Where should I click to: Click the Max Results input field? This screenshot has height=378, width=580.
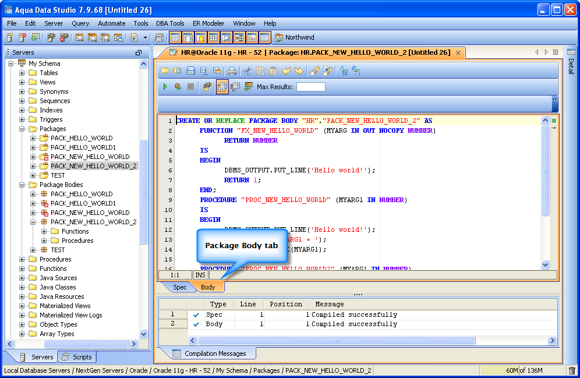310,87
